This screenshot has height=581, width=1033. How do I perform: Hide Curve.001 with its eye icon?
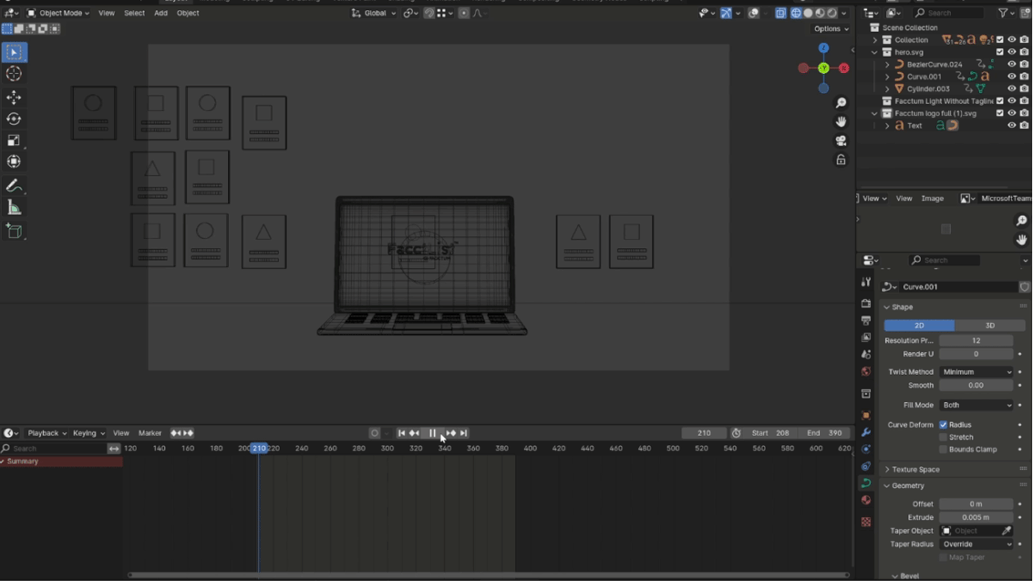coord(1012,76)
